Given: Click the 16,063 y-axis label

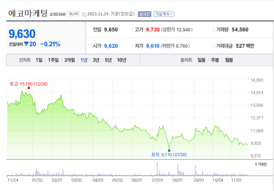Looking at the screenshot, I should (x=257, y=80).
